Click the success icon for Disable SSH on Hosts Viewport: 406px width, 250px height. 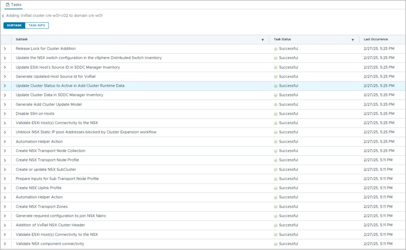276,114
